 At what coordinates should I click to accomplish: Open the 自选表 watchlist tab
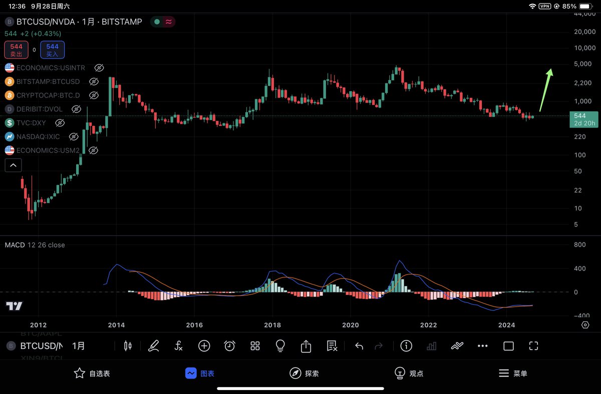(92, 373)
